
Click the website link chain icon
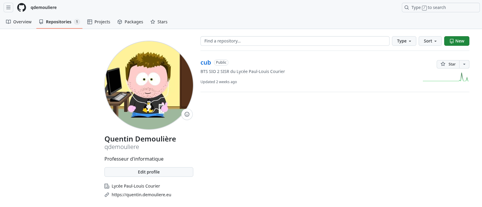(x=107, y=195)
